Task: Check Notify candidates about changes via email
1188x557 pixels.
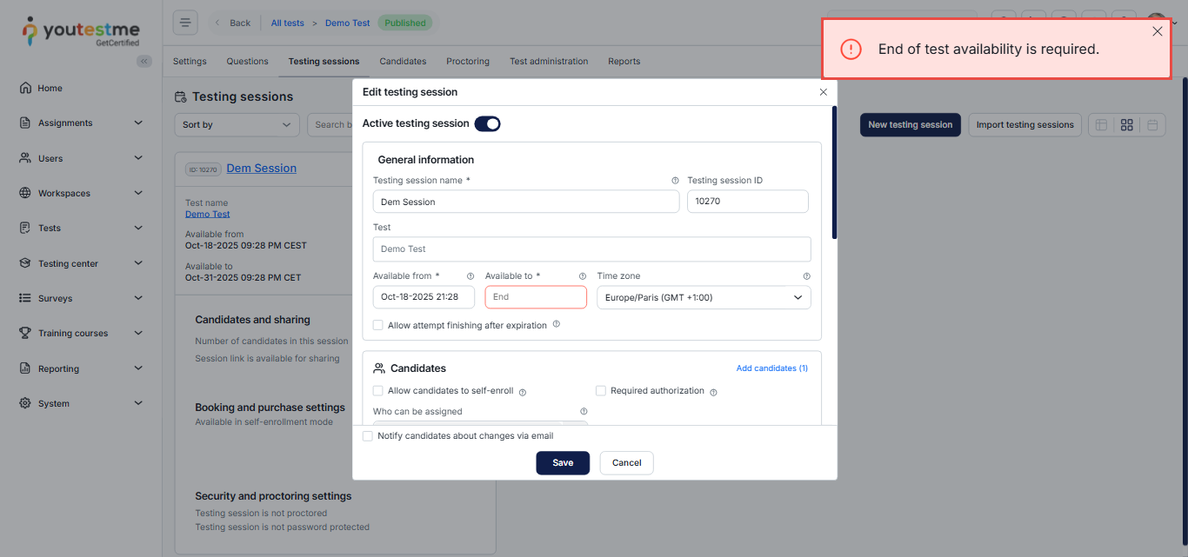Action: pyautogui.click(x=368, y=436)
